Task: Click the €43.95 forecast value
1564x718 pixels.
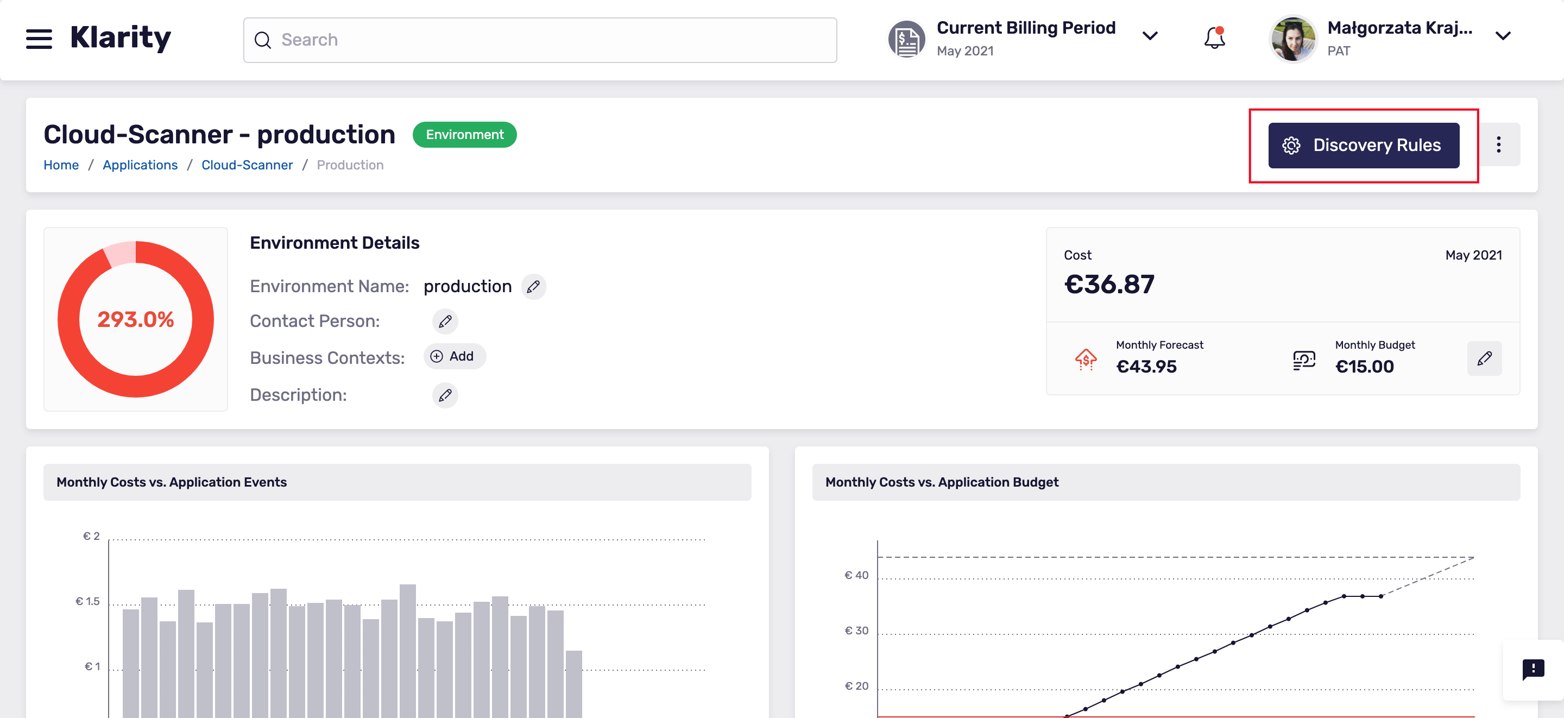Action: point(1146,366)
